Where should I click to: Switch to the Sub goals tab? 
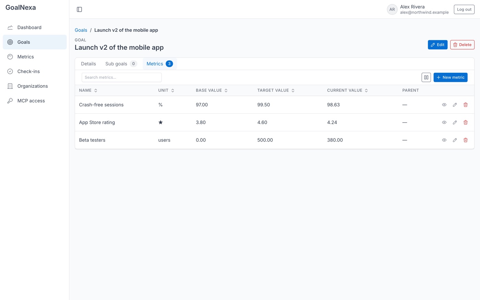click(121, 64)
